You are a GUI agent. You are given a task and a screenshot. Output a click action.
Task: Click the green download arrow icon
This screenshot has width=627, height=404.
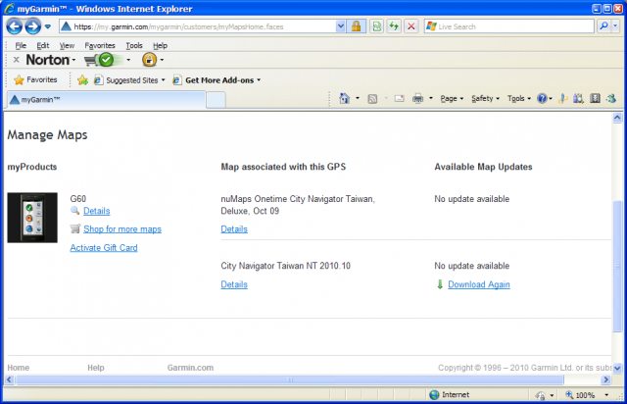coord(440,284)
